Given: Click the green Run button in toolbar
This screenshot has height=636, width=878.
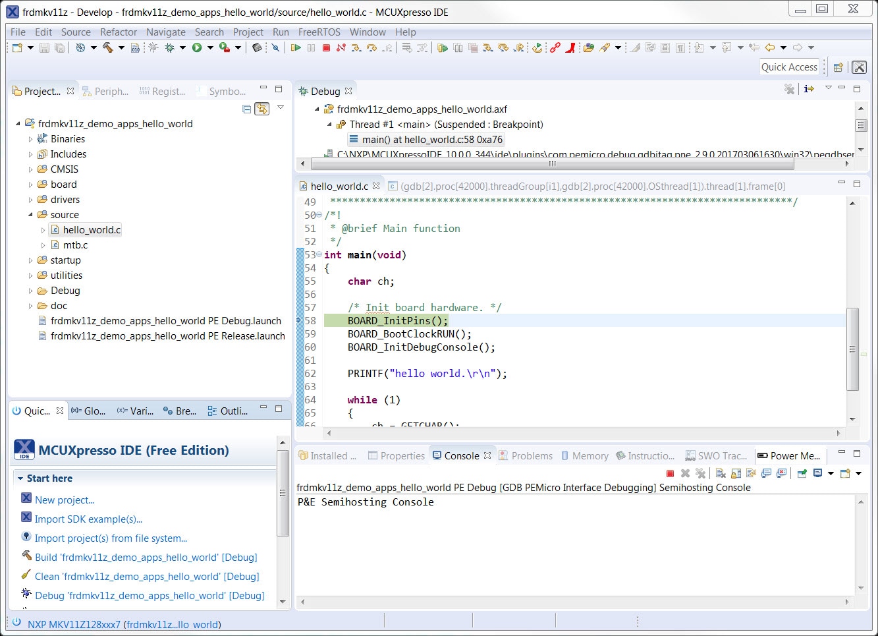Looking at the screenshot, I should pyautogui.click(x=197, y=47).
